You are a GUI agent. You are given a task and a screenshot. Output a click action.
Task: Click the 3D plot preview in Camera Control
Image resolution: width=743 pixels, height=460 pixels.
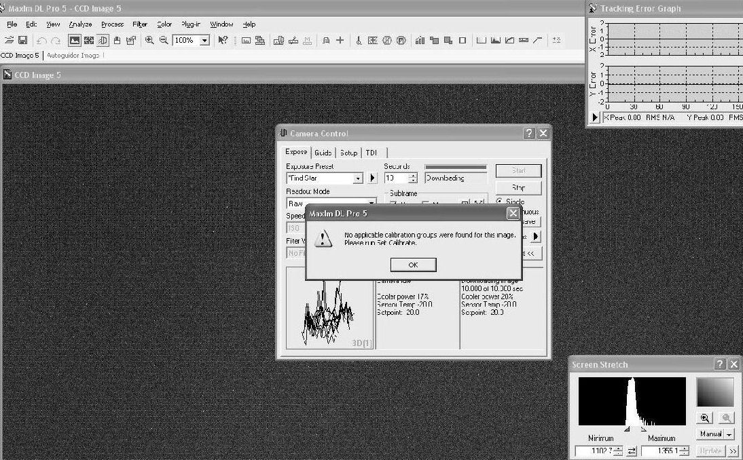(x=330, y=308)
